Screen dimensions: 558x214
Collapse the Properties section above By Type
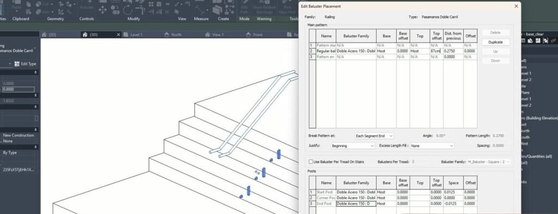point(35,147)
